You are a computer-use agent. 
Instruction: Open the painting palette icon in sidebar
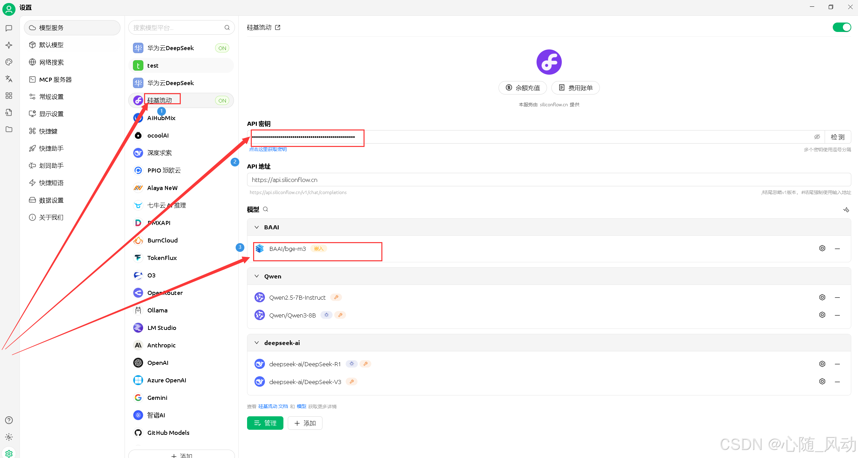coord(9,62)
